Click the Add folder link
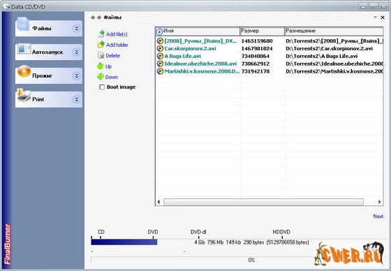391x271 pixels. (x=117, y=45)
